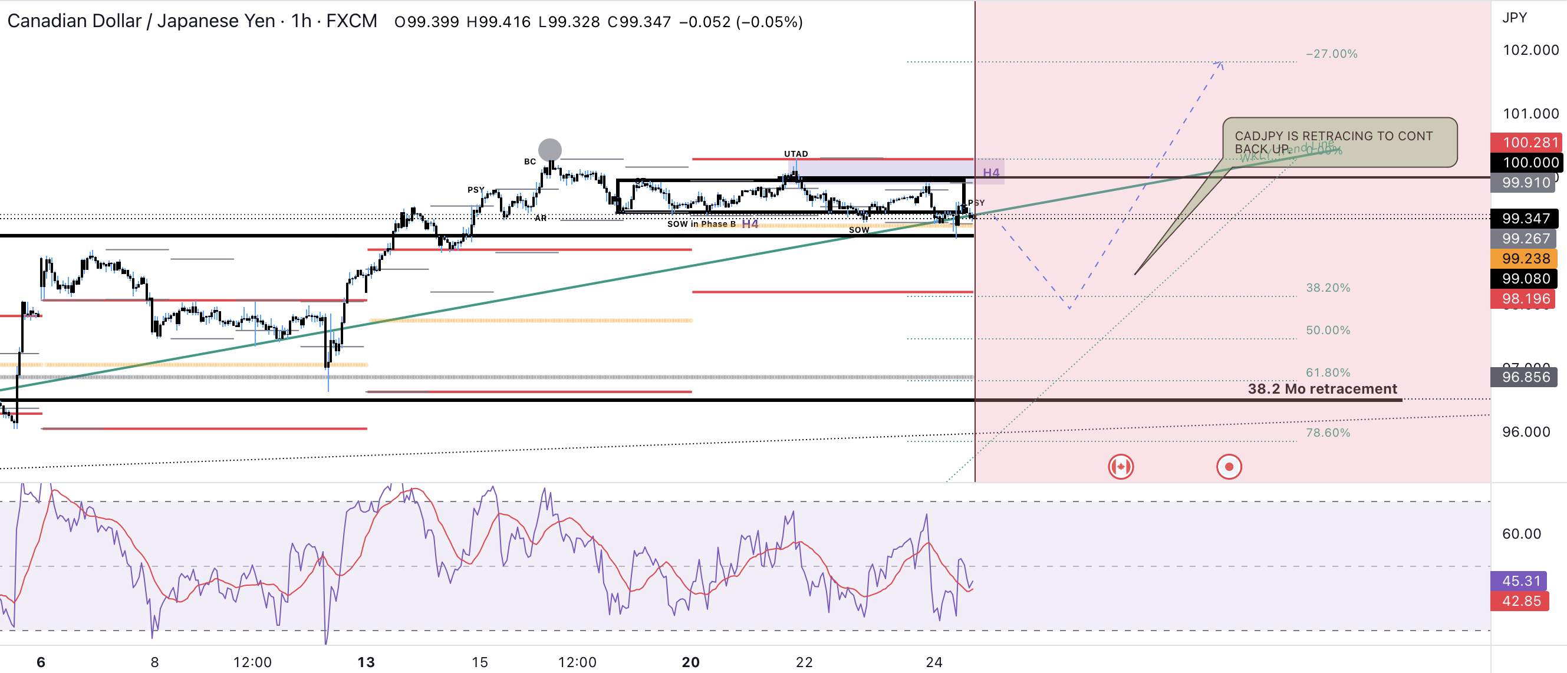The image size is (1567, 673).
Task: Click the 38.20% Fibonacci level label
Action: pyautogui.click(x=1328, y=288)
